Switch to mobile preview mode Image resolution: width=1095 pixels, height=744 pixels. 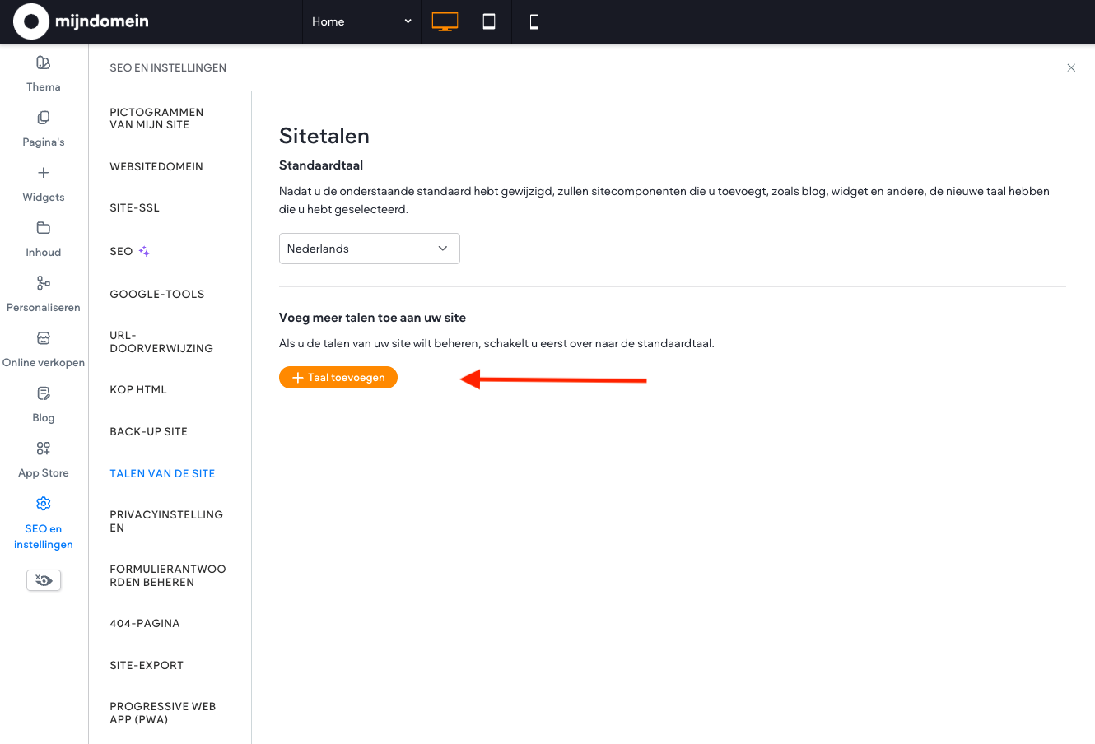tap(534, 21)
